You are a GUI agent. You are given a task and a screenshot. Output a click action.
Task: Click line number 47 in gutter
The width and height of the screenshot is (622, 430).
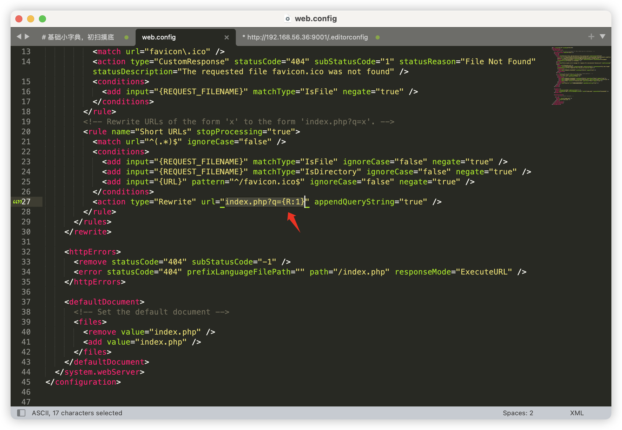point(26,402)
